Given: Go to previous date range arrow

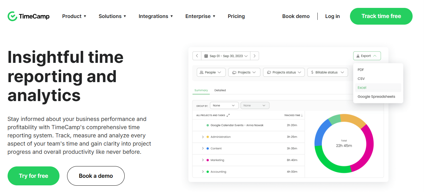Looking at the screenshot, I should (197, 56).
